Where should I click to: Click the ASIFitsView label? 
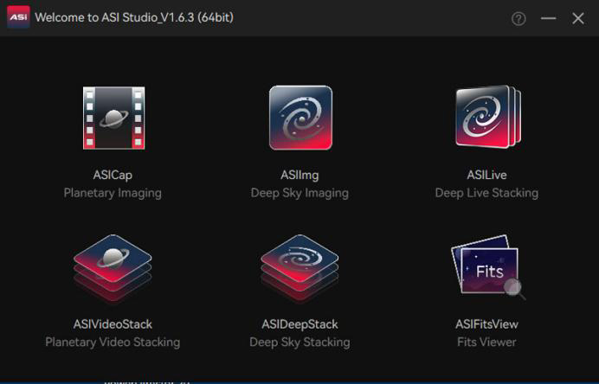[x=487, y=324]
